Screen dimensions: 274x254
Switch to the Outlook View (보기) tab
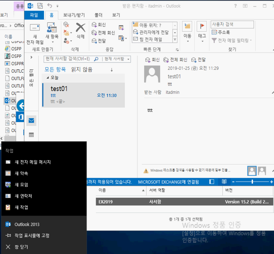(116, 15)
